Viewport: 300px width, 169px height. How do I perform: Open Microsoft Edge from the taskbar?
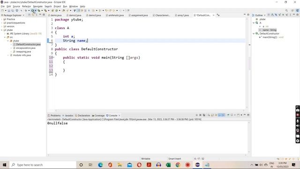click(x=100, y=165)
